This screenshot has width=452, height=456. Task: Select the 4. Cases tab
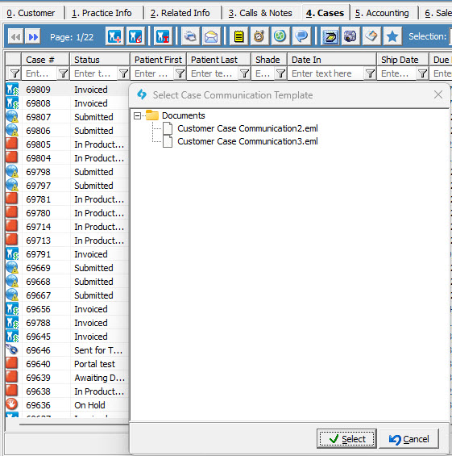pyautogui.click(x=325, y=13)
